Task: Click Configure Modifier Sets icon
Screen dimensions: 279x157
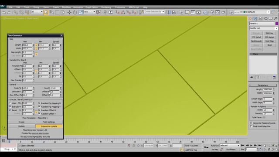Action: click(274, 77)
